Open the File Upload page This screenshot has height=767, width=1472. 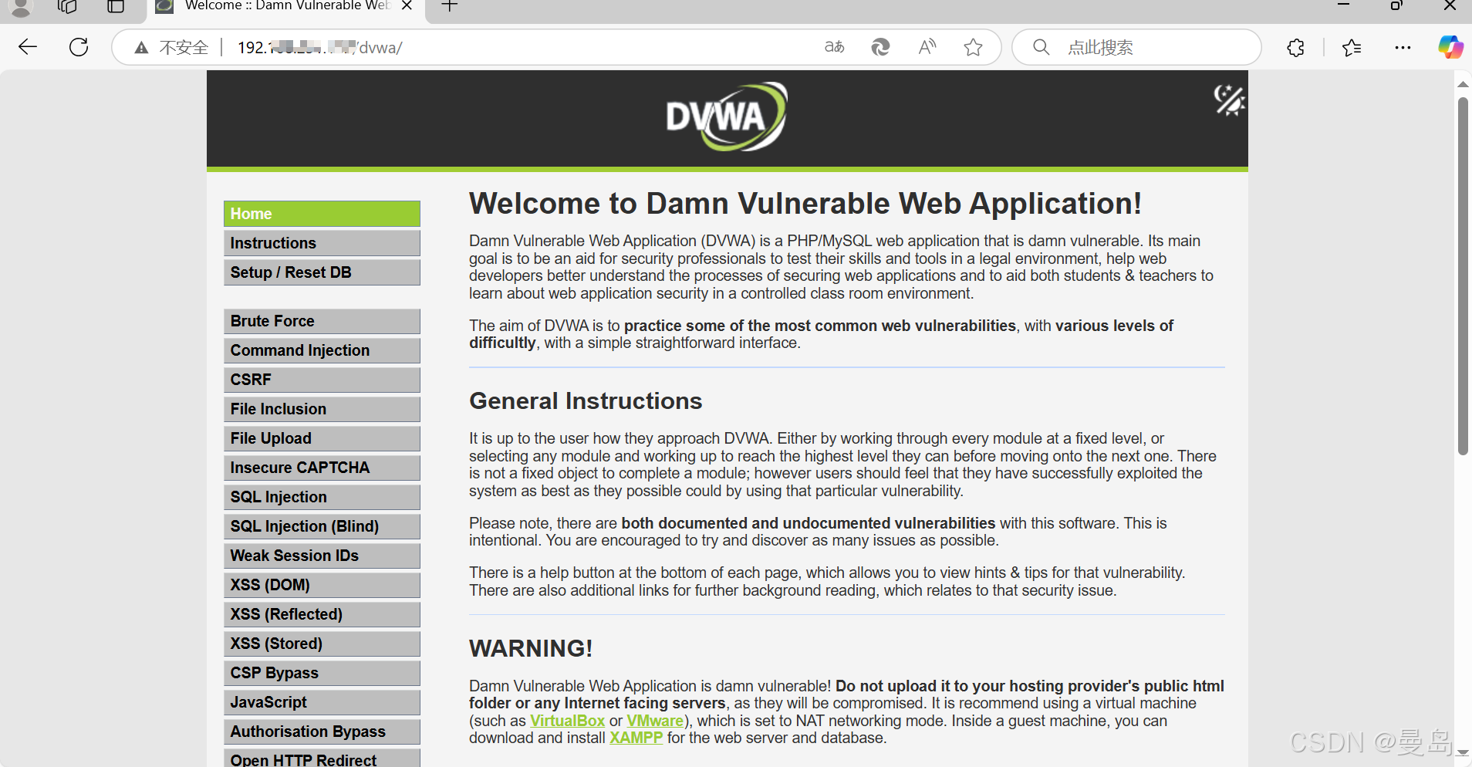(x=322, y=438)
